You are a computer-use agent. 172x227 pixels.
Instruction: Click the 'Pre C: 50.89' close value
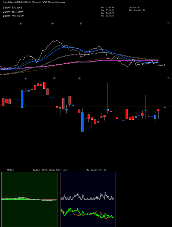click(108, 15)
